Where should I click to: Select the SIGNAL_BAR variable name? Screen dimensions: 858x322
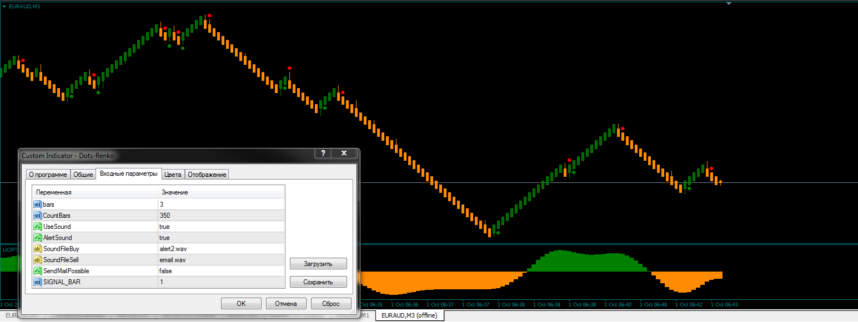(61, 282)
